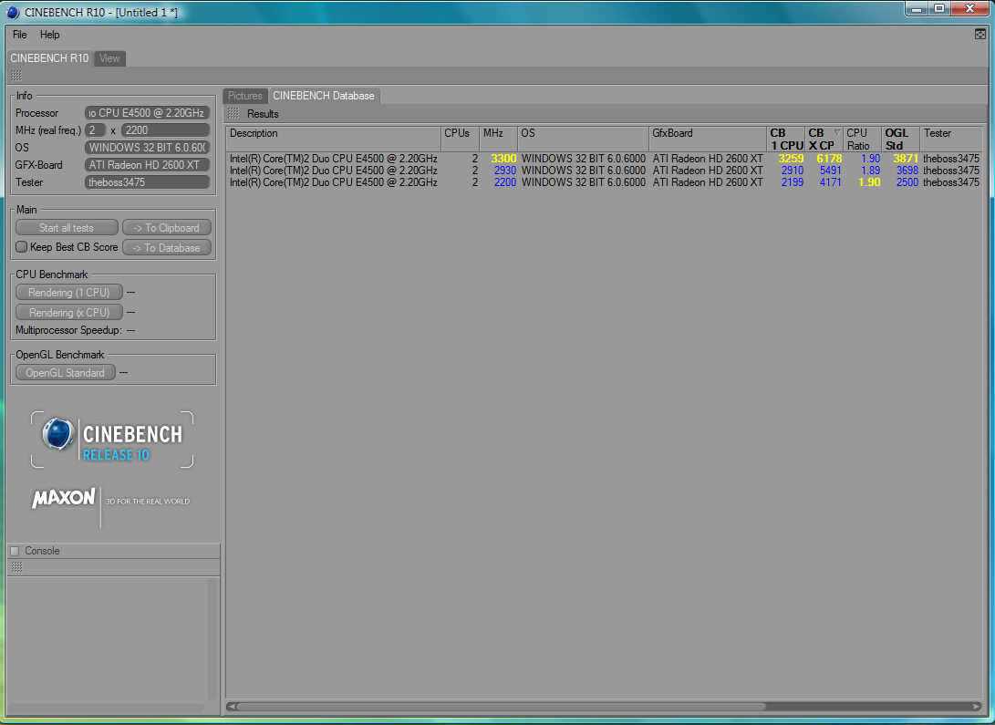Click the CPUs column header
The width and height of the screenshot is (995, 725).
coord(460,139)
